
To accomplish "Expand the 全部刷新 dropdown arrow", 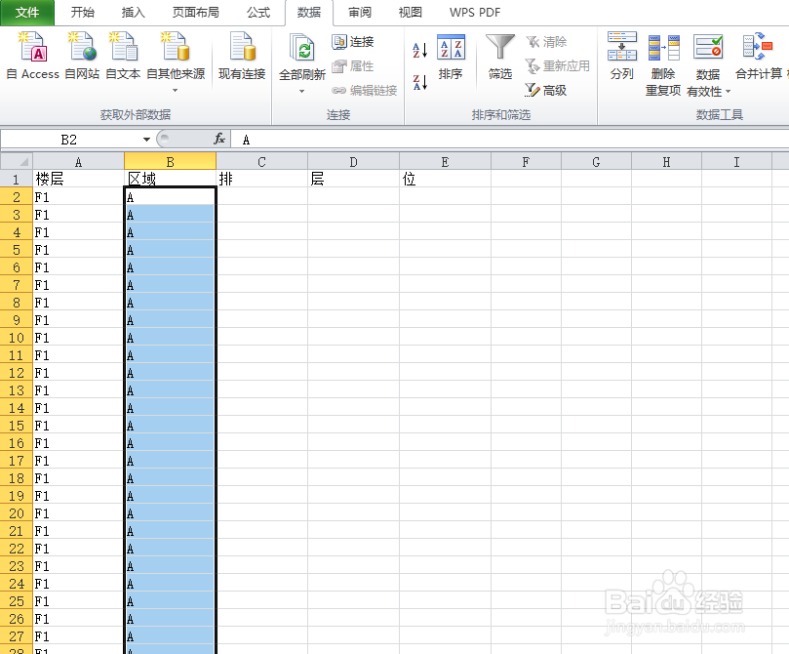I will point(302,91).
